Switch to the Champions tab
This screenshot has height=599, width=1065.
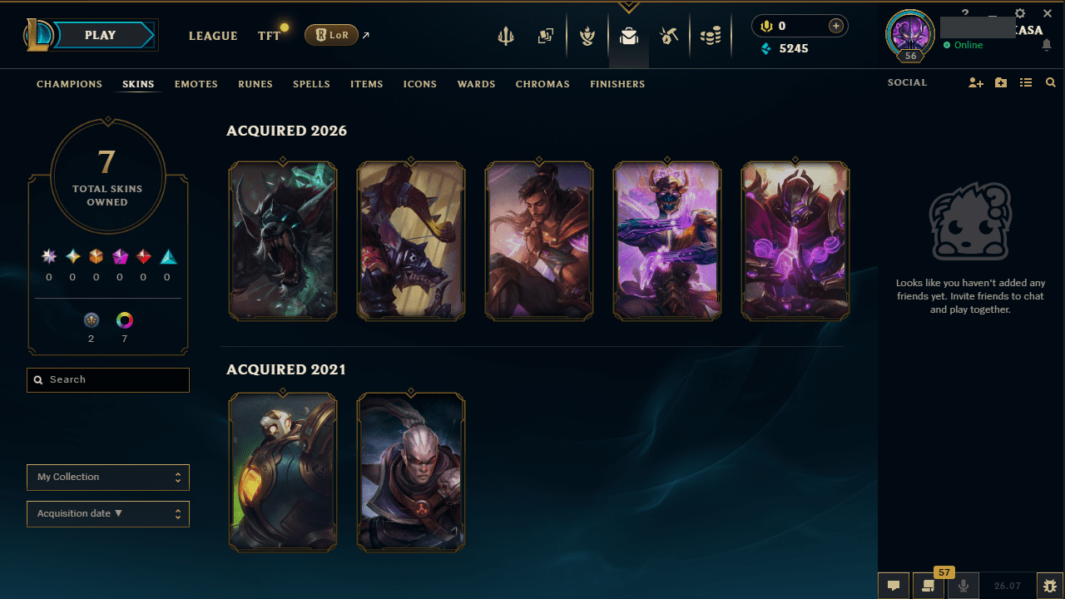click(69, 84)
